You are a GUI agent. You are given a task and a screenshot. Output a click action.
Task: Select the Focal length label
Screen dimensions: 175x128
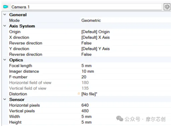[x=21, y=66]
